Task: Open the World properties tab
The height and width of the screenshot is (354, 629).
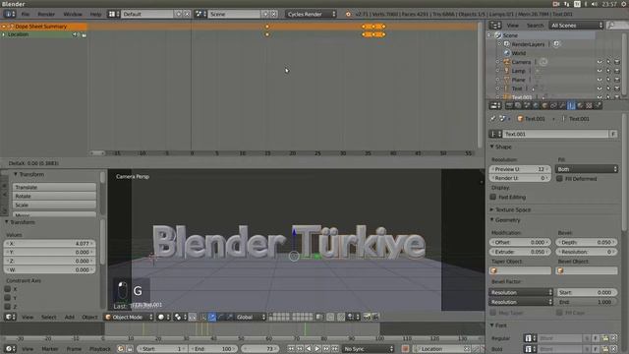Action: tap(536, 105)
